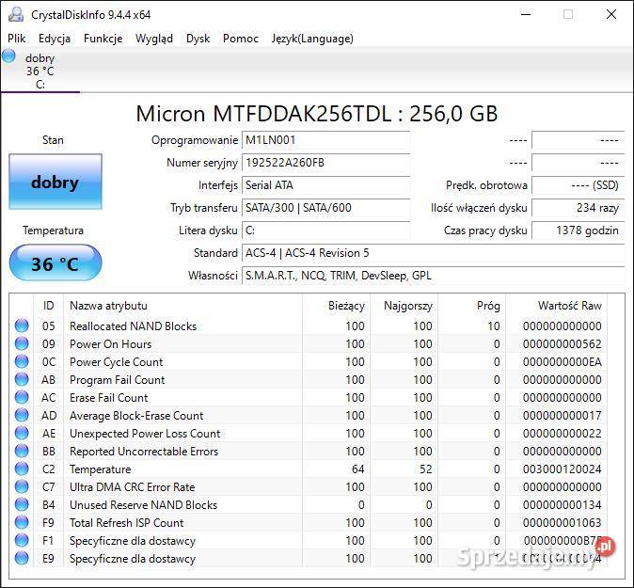This screenshot has width=634, height=588.
Task: Click the Interfejs field Serial ATA
Action: [x=325, y=185]
